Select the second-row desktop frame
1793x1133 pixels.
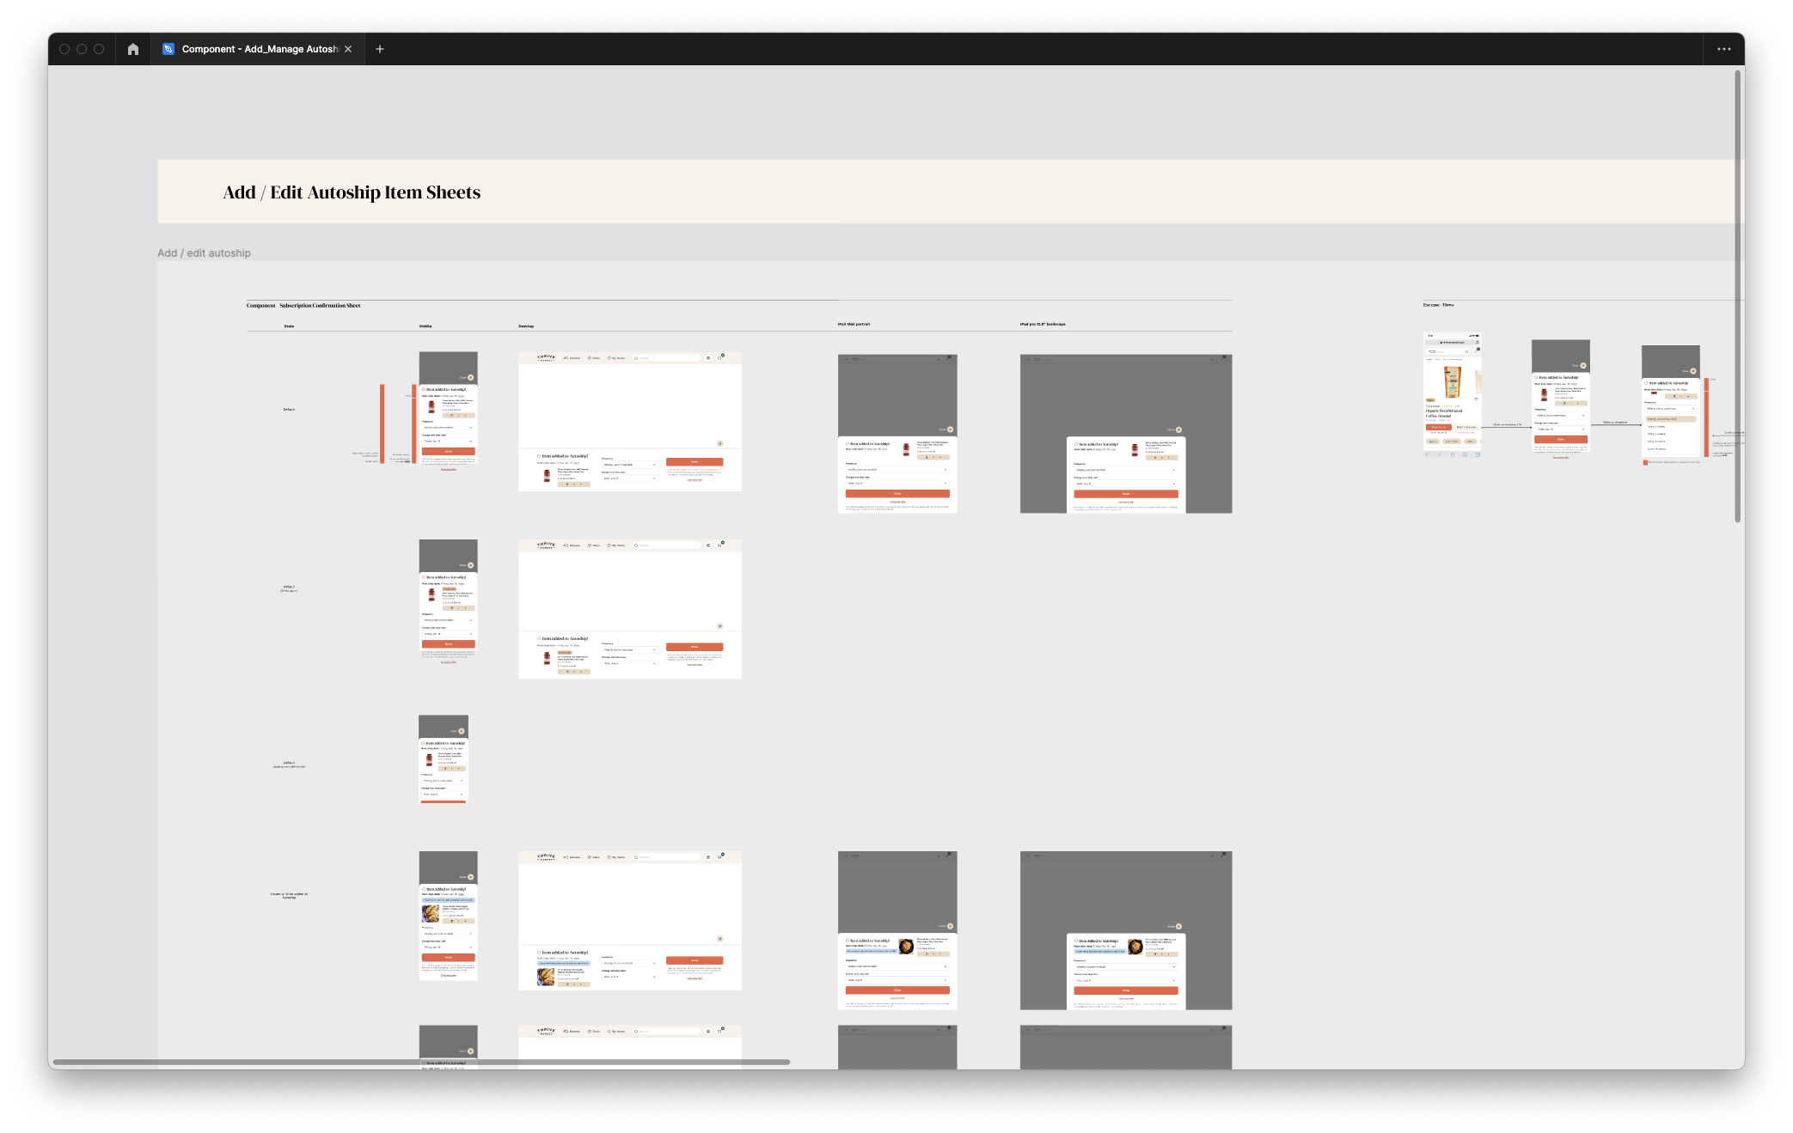click(630, 609)
